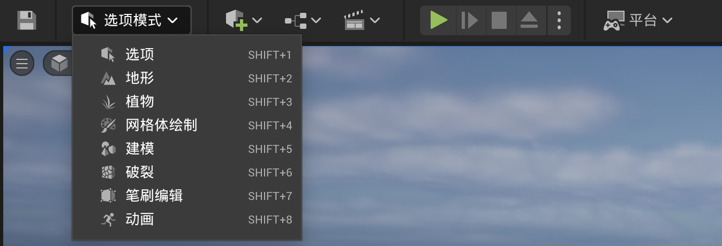Expand the blueprint graph dropdown arrow

tap(316, 20)
